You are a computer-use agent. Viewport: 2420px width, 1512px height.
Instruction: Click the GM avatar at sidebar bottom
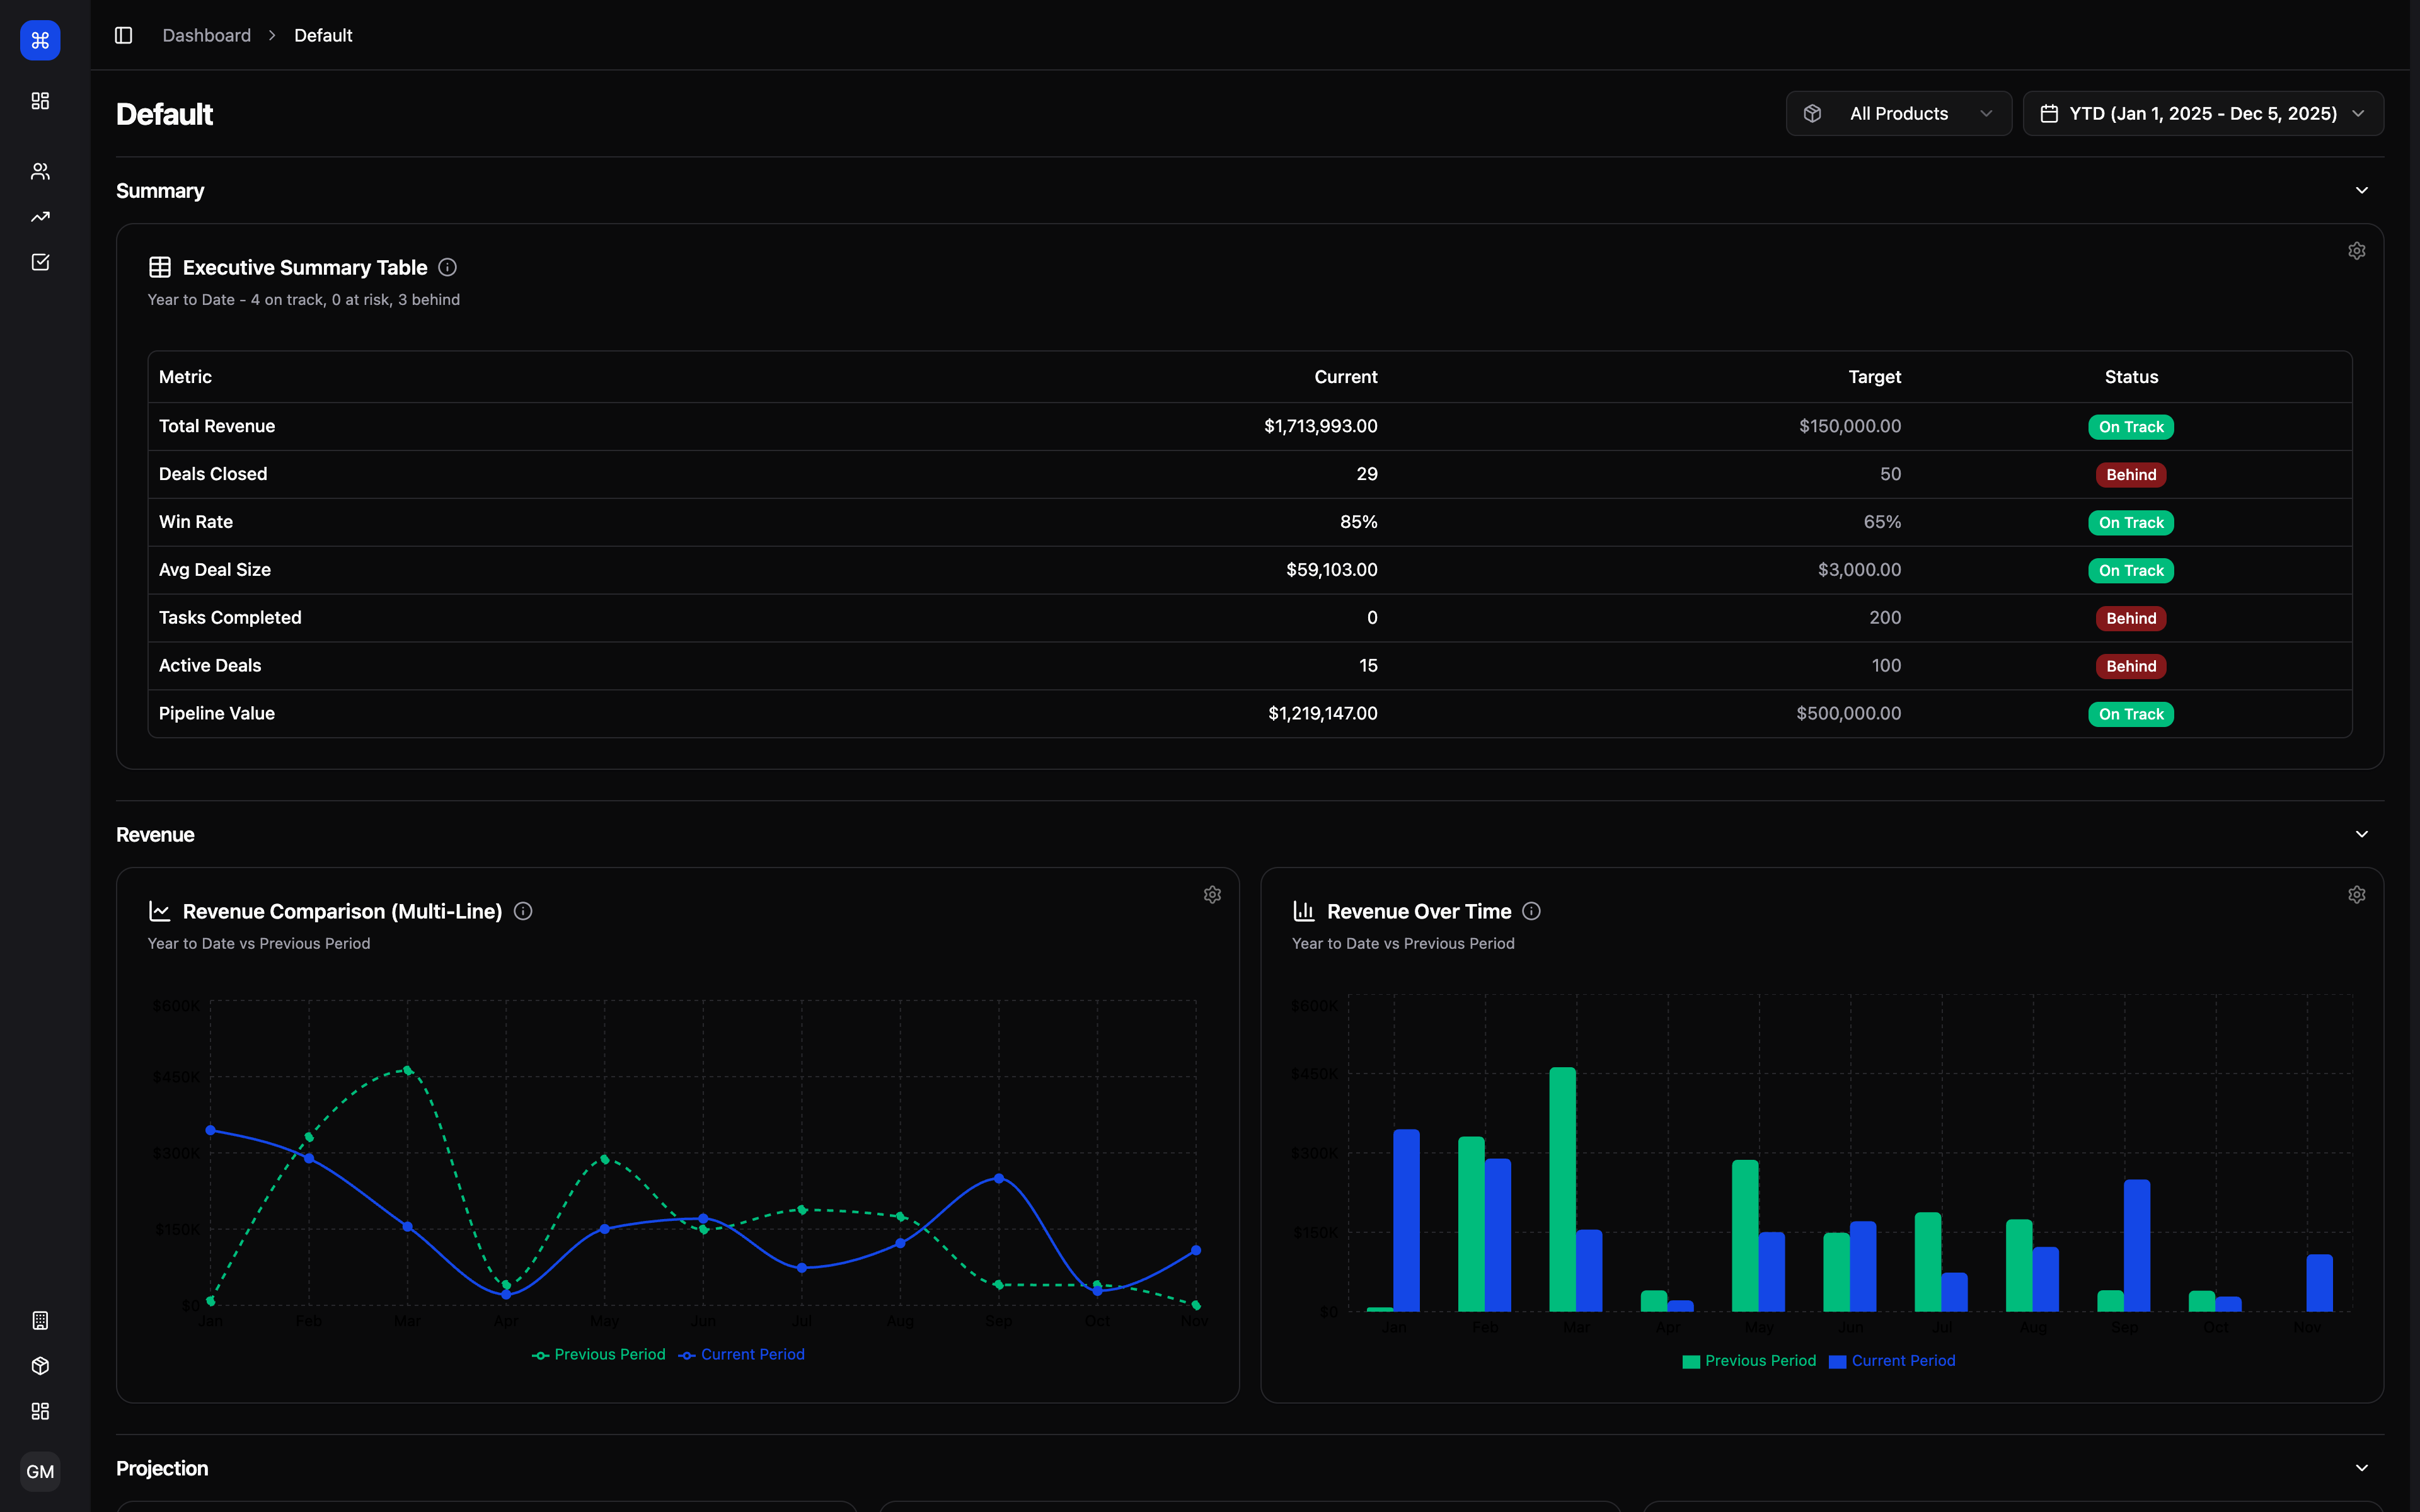click(40, 1471)
